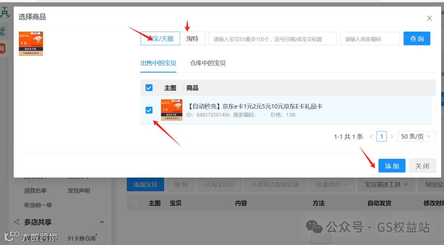The height and width of the screenshot is (245, 444).
Task: Click the ID 848578581406 text
Action: tap(208, 115)
